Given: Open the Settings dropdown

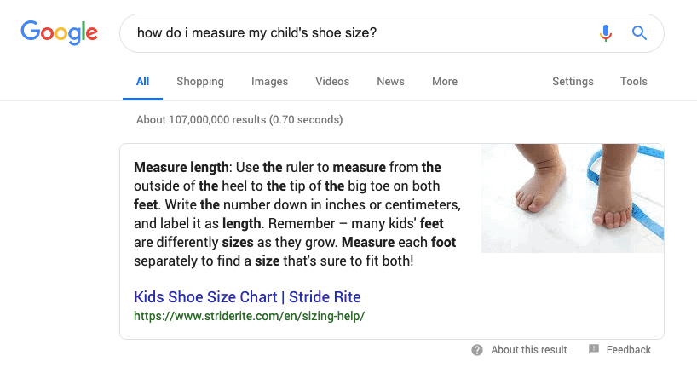Looking at the screenshot, I should click(x=573, y=82).
